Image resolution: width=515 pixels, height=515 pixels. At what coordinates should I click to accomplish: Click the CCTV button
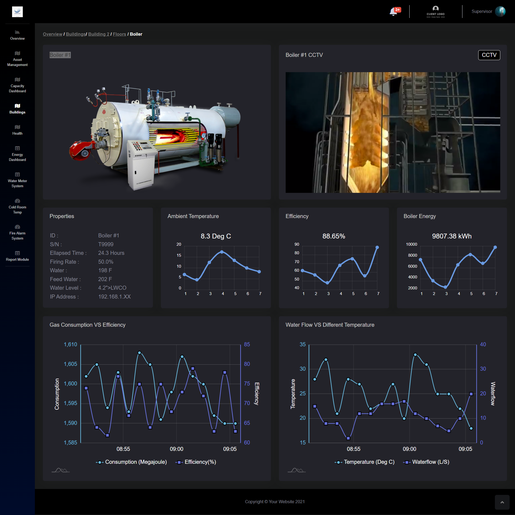click(489, 55)
